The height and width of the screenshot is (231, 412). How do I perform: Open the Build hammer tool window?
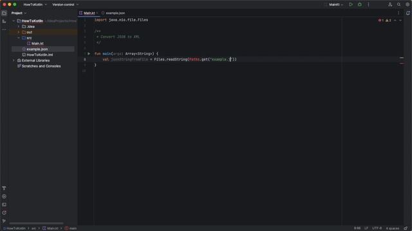[x=4, y=188]
